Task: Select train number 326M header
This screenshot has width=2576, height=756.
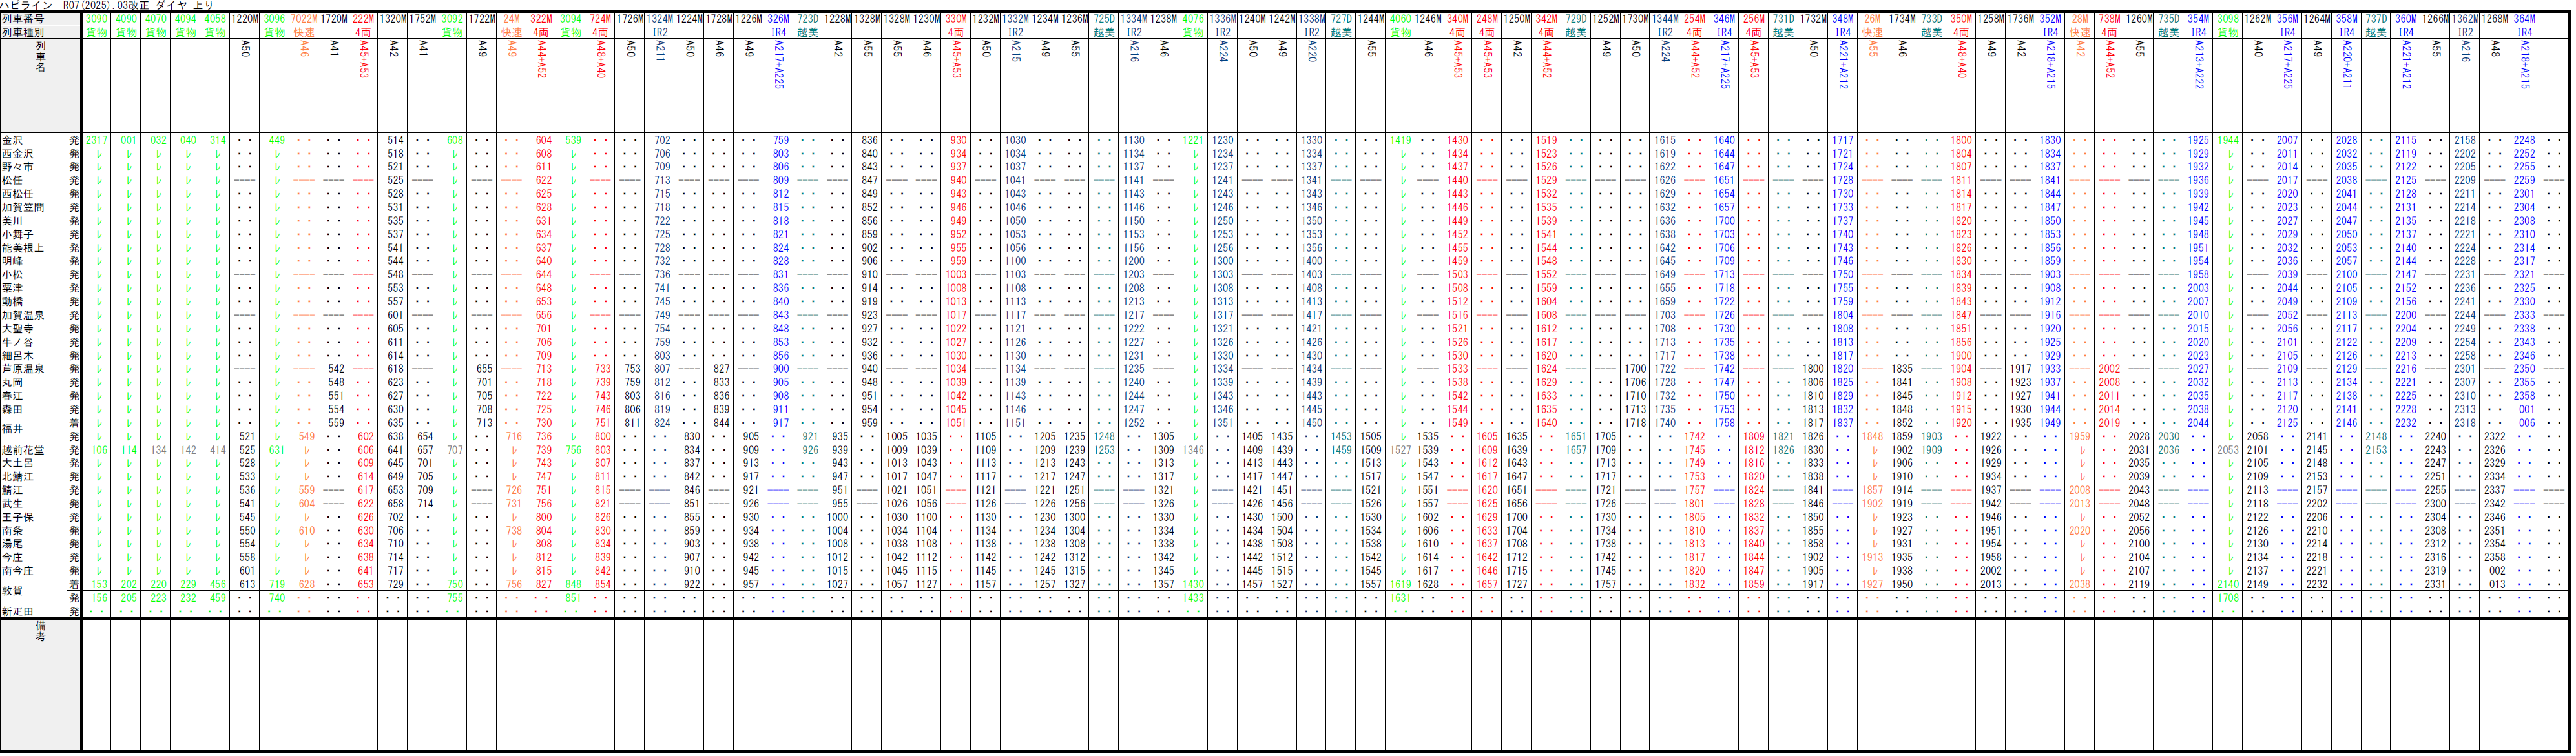Action: 778,19
